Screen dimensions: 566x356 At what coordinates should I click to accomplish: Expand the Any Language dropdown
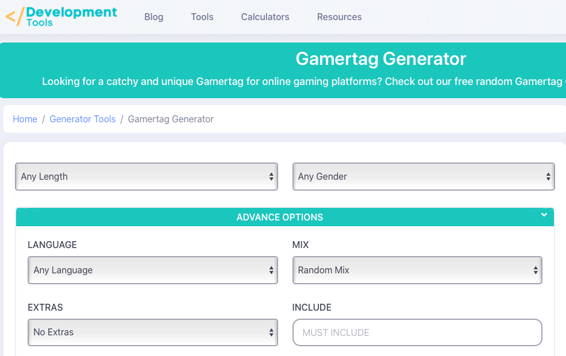tap(152, 270)
